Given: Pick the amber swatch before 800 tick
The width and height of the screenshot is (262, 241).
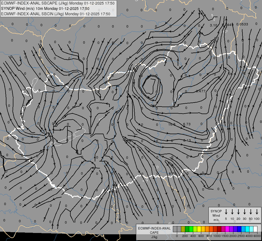Looking at the screenshot, I should tap(207, 229).
